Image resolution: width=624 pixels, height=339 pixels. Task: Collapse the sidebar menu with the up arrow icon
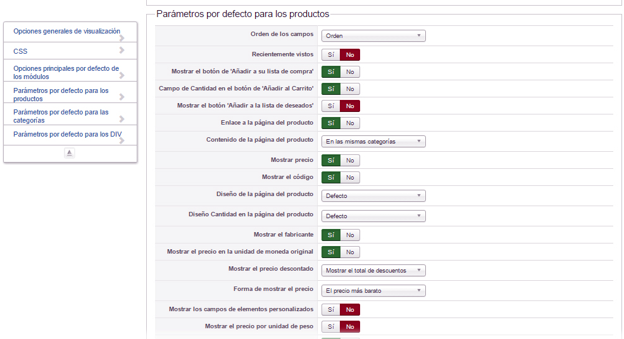(x=70, y=153)
